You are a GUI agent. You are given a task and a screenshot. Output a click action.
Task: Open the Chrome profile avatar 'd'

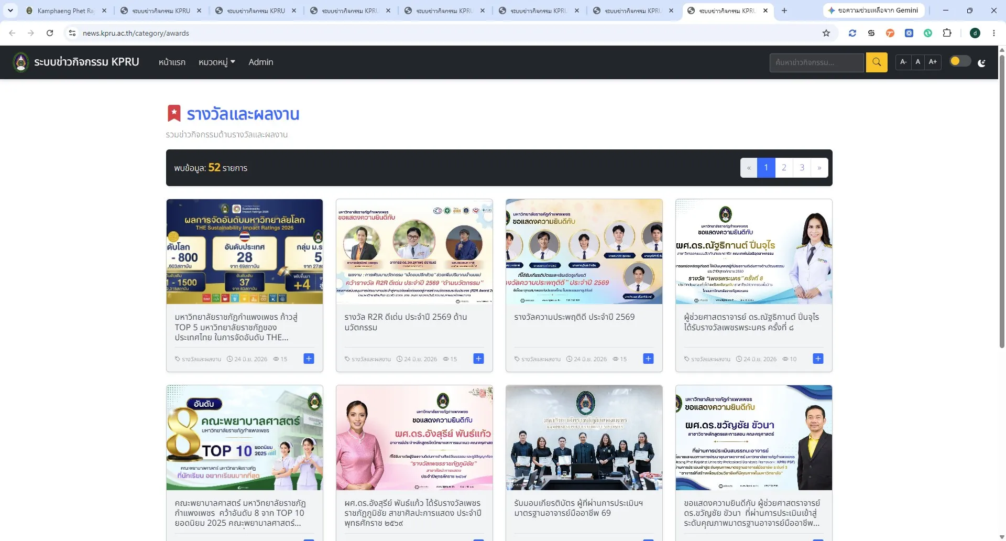975,33
